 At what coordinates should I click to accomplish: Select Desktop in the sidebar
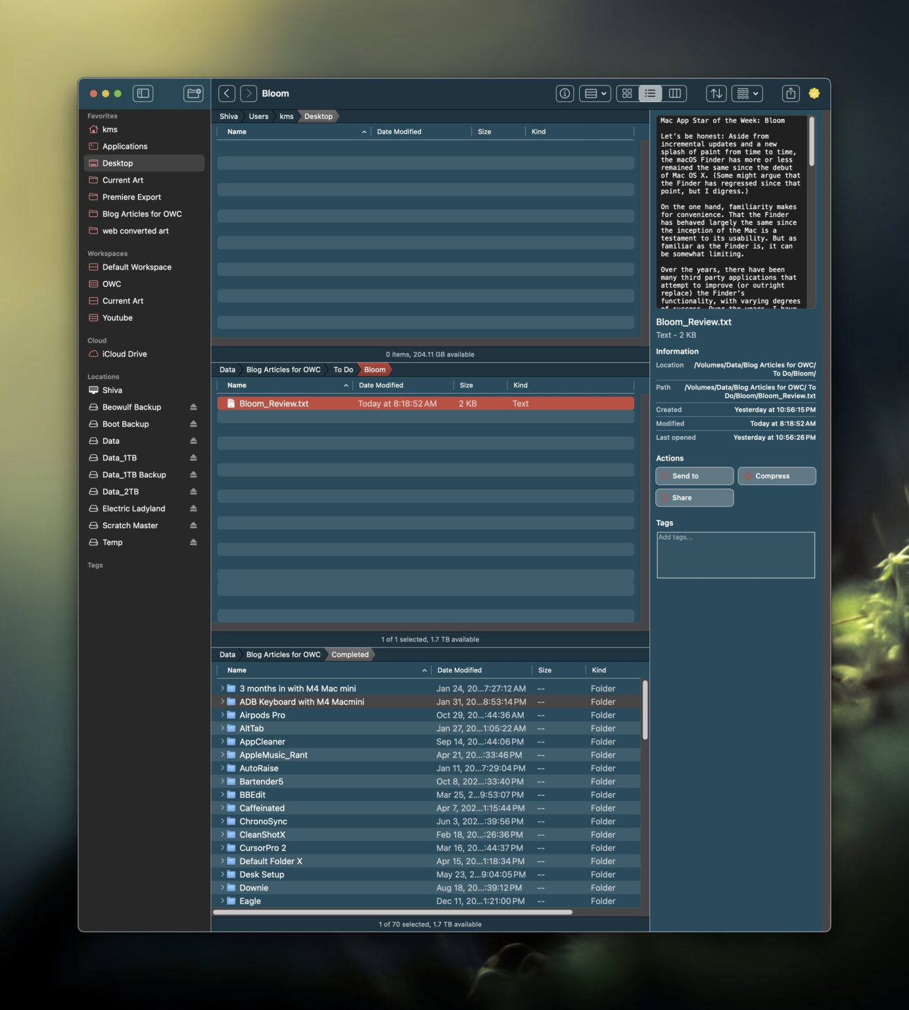(144, 163)
